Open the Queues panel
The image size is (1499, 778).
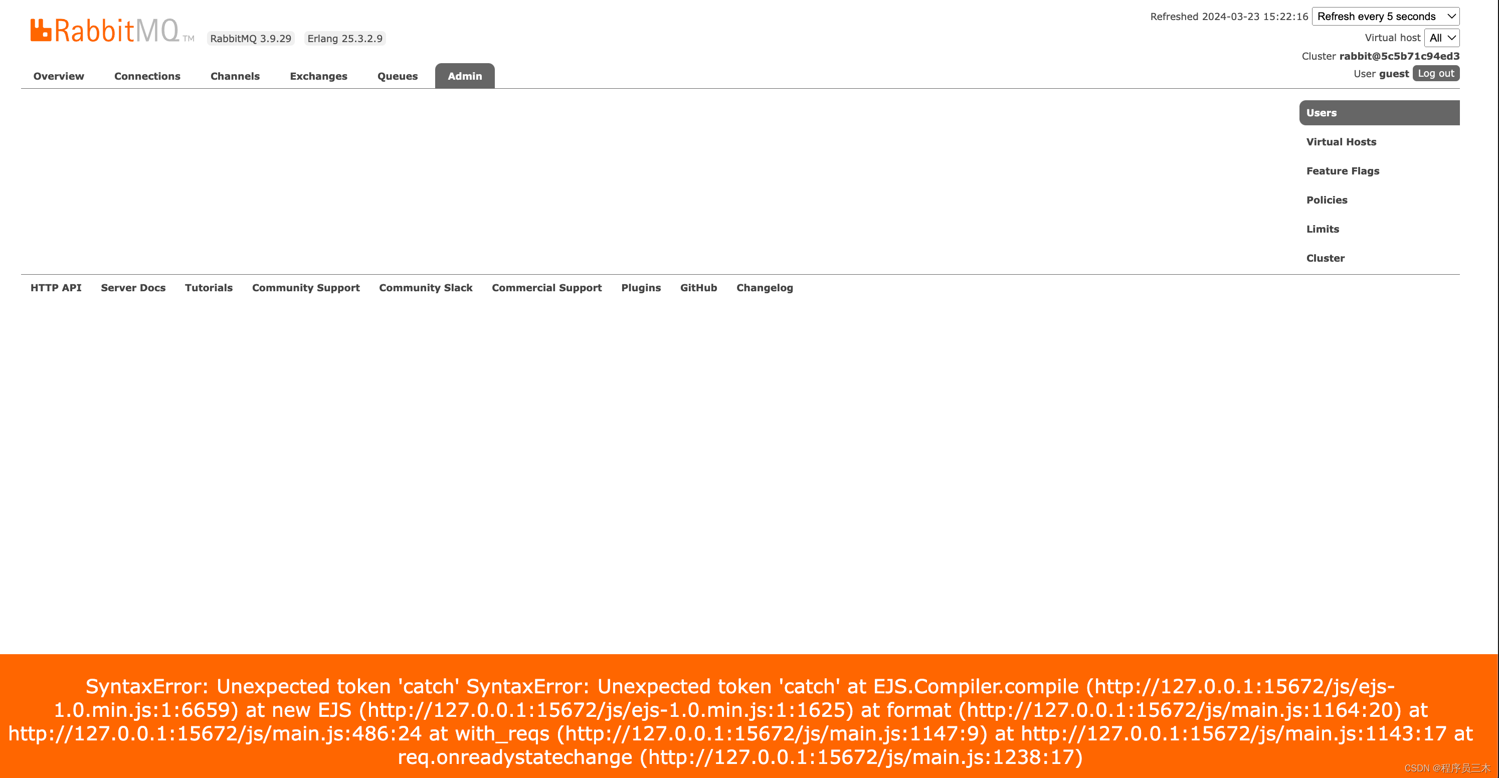397,75
